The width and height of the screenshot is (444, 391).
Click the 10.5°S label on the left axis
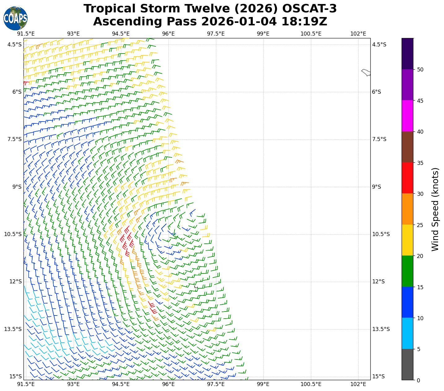tap(13, 234)
